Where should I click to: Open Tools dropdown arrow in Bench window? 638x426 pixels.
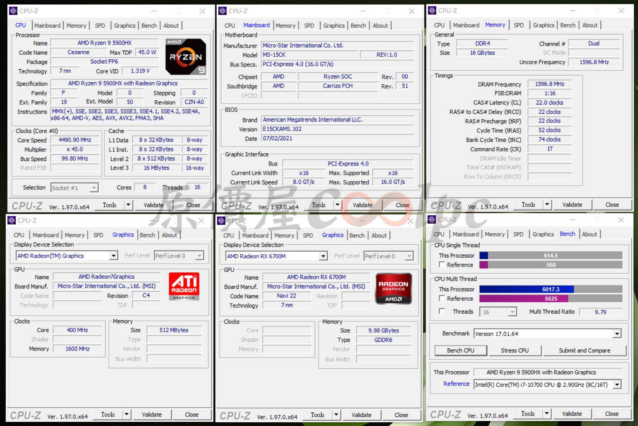546,414
